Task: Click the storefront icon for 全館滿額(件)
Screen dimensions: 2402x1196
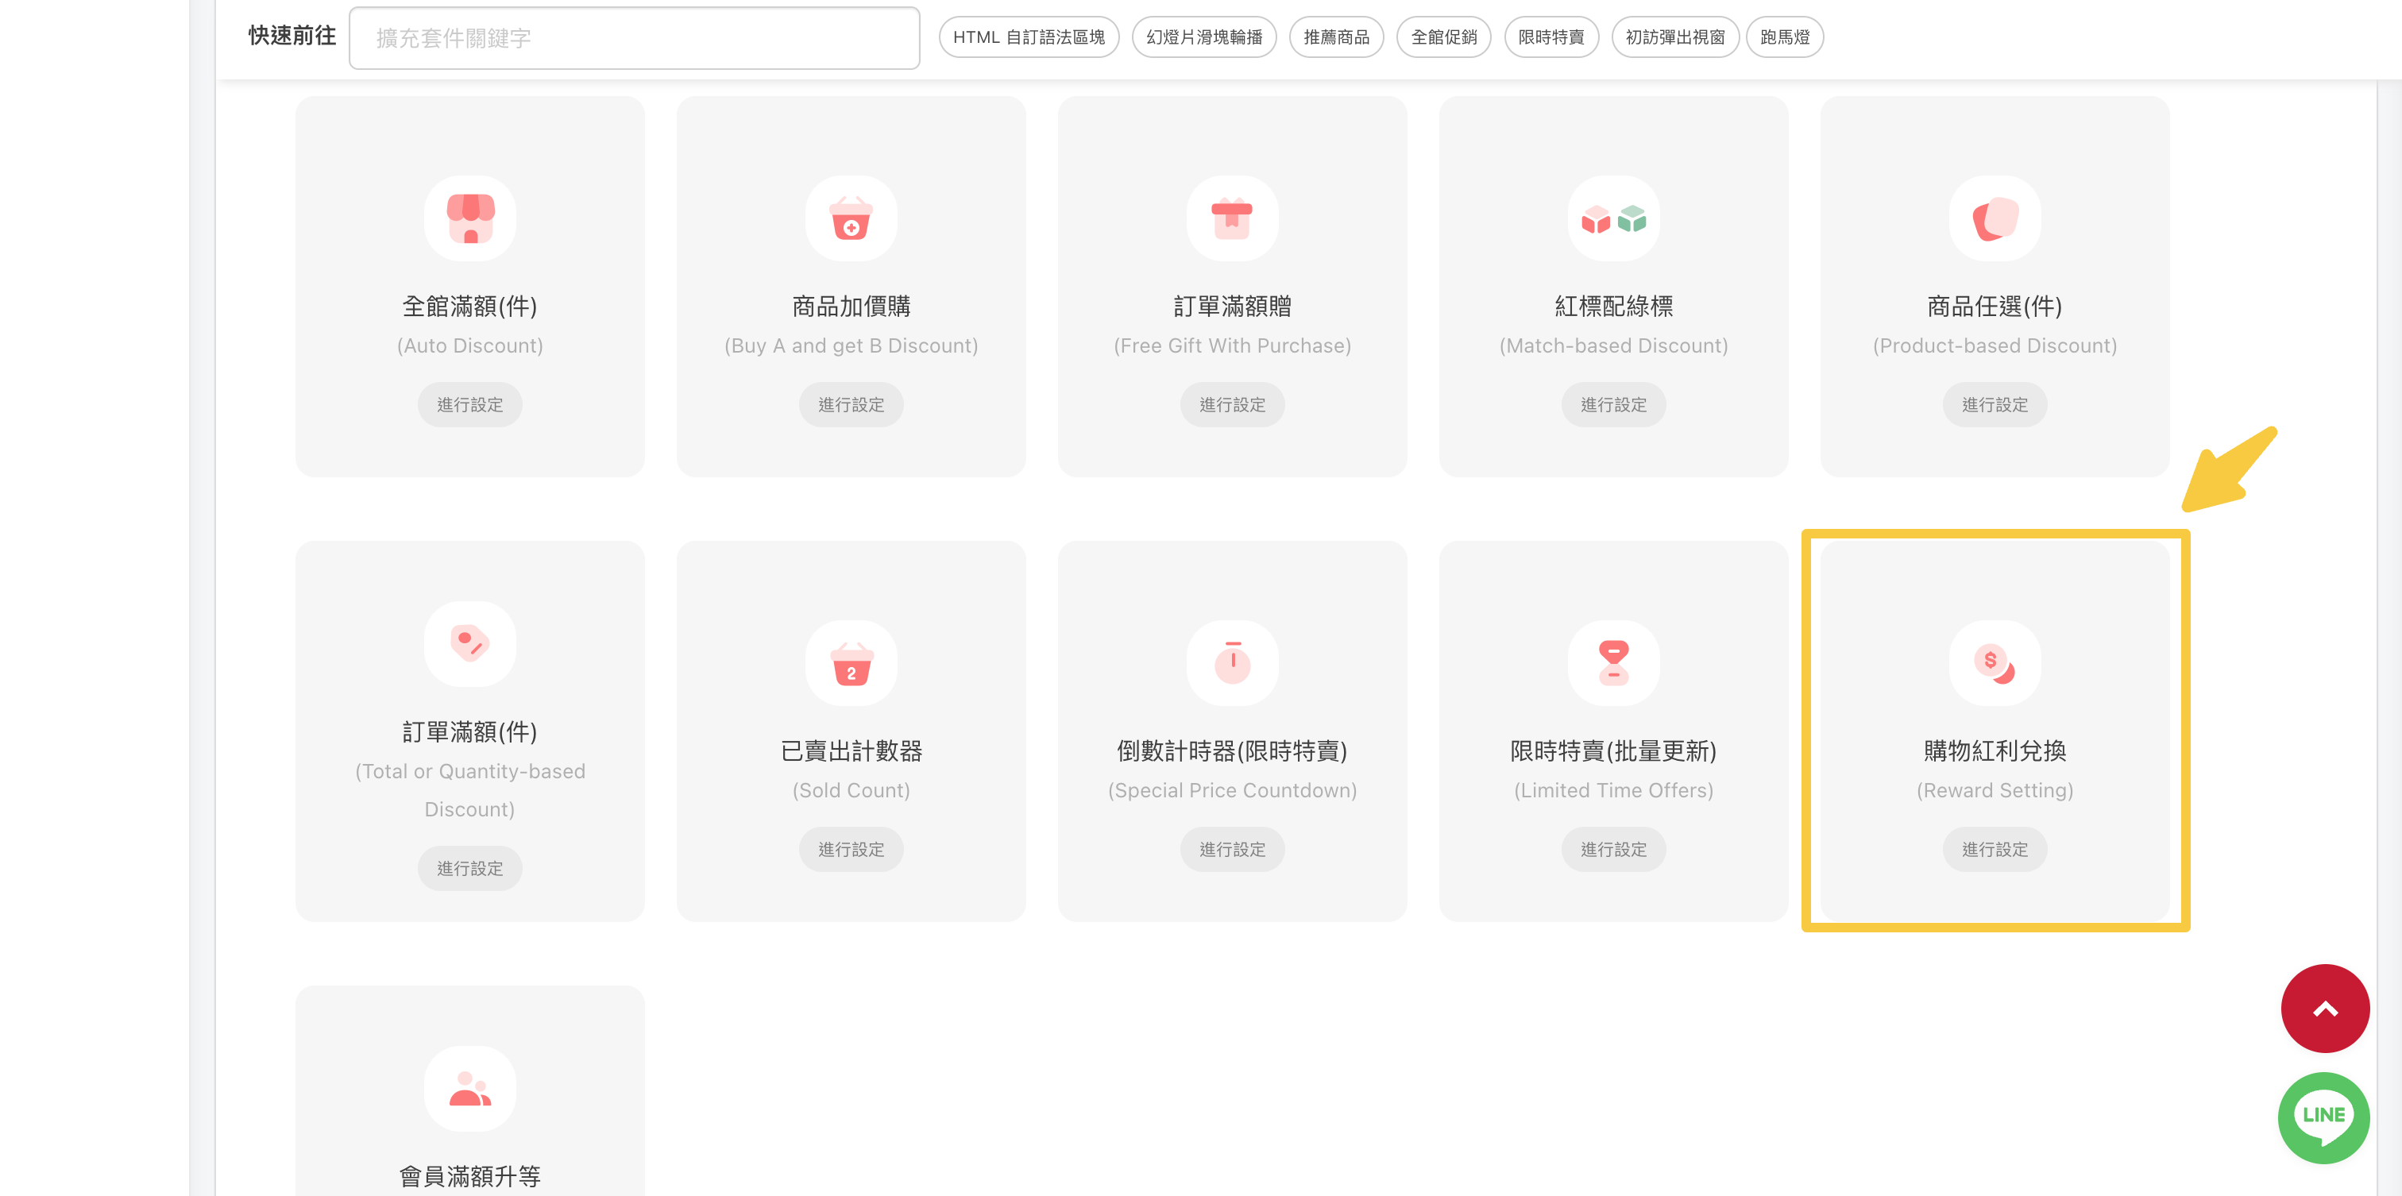Action: 470,218
